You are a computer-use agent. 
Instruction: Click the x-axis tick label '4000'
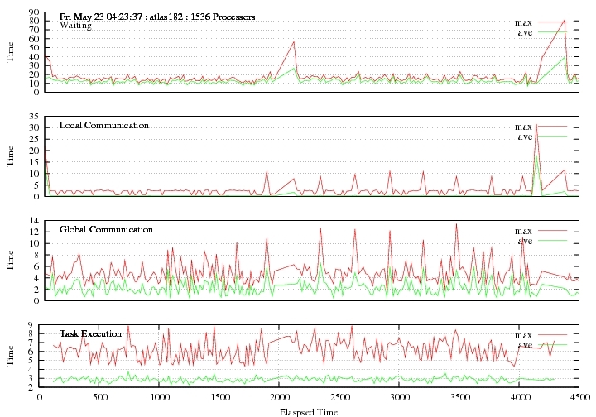click(520, 397)
